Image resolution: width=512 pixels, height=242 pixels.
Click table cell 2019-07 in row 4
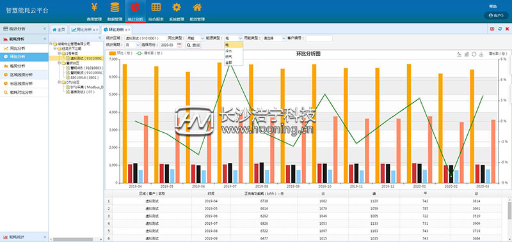pyautogui.click(x=211, y=223)
